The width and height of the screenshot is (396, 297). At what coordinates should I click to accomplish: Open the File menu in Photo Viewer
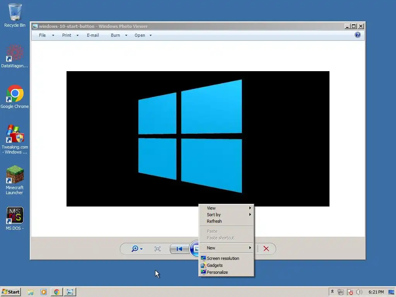click(43, 35)
